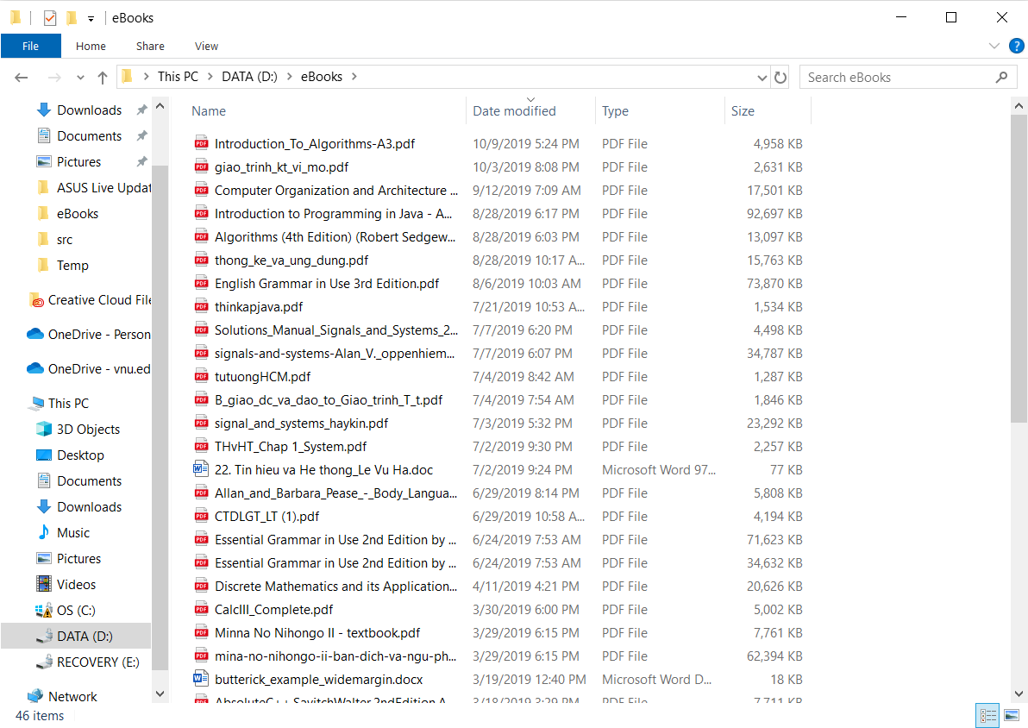Click DATA (D:) in address breadcrumb

point(249,77)
